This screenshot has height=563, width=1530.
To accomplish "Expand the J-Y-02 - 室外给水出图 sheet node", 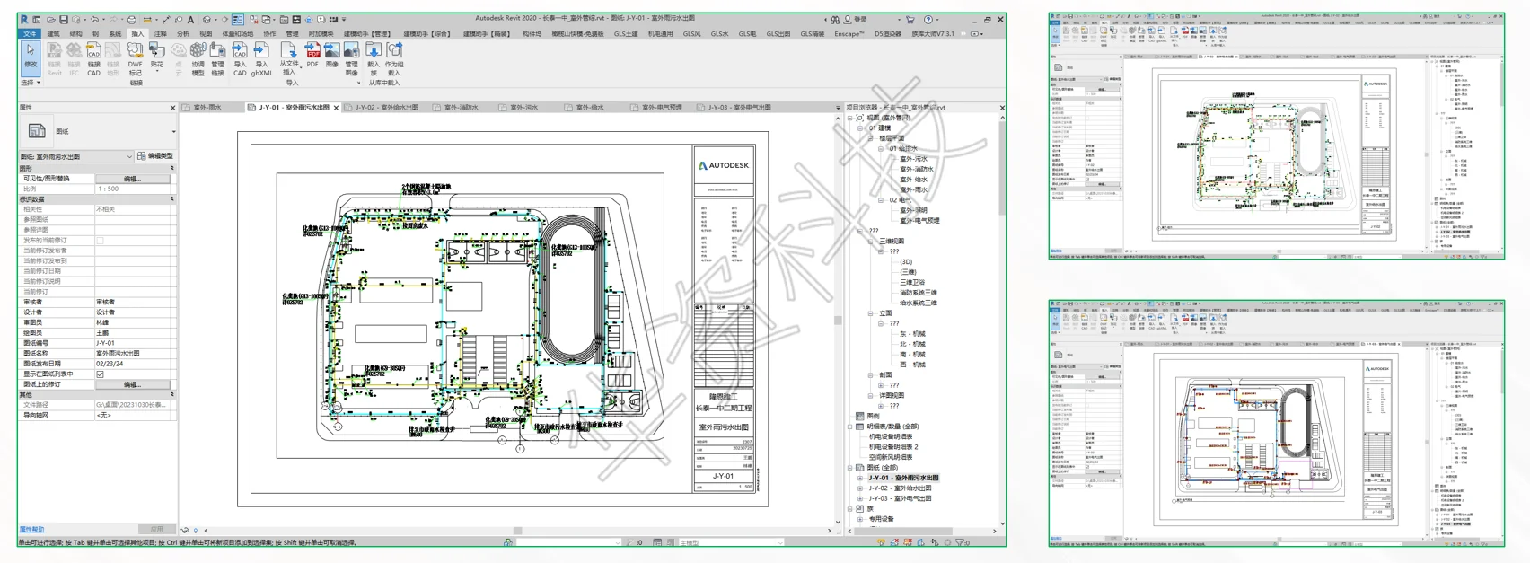I will point(860,488).
